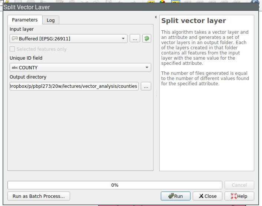Open Help for this algorithm
The image size is (262, 206).
tap(239, 196)
